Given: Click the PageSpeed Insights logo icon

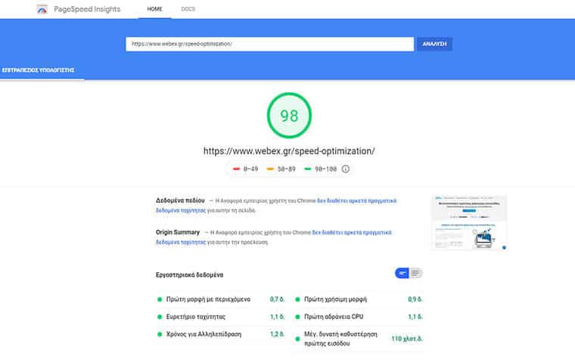Looking at the screenshot, I should pyautogui.click(x=42, y=9).
